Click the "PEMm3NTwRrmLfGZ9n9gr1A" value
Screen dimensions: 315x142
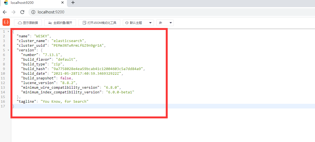pos(78,46)
